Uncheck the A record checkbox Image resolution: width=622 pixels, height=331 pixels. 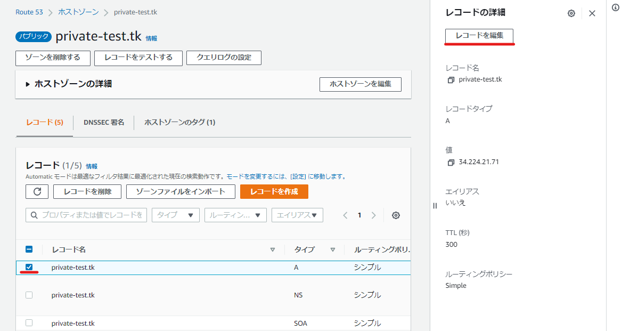(29, 267)
